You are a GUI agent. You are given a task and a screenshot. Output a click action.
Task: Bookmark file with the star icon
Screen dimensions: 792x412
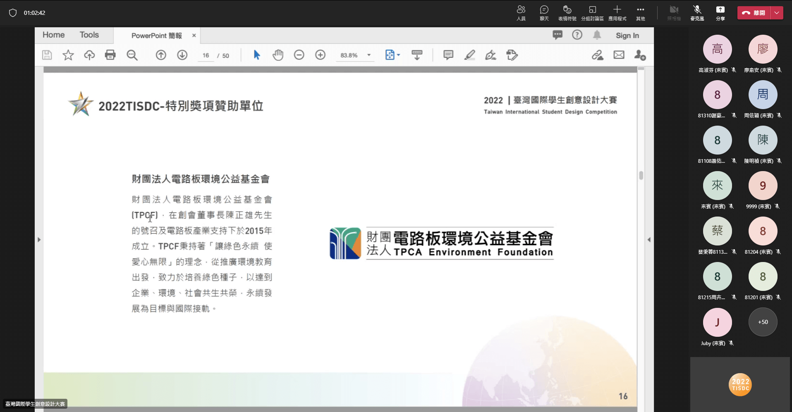(x=68, y=55)
